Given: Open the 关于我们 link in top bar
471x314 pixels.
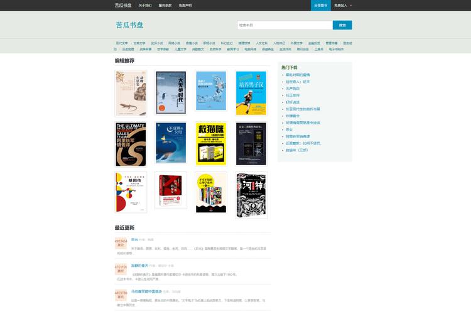Looking at the screenshot, I should click(x=145, y=6).
